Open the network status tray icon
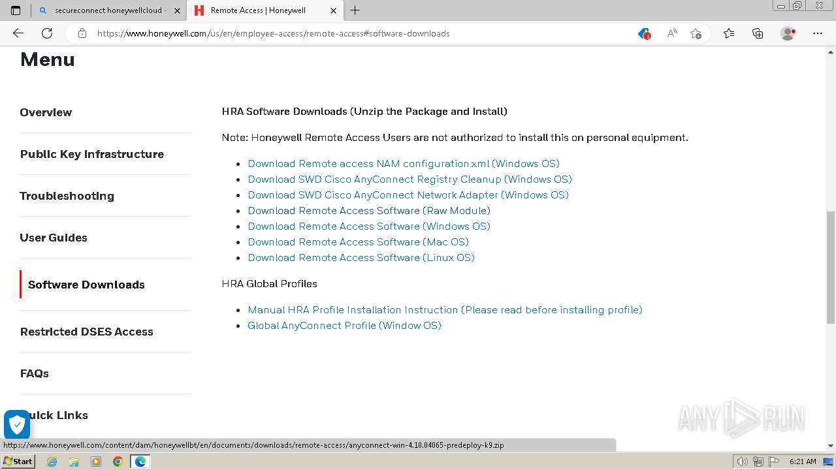 point(758,462)
